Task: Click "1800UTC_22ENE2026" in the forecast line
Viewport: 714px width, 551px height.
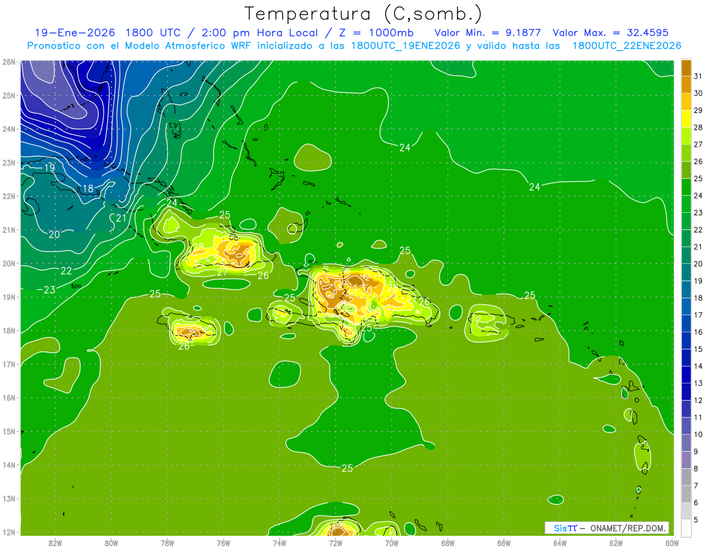Action: click(627, 46)
